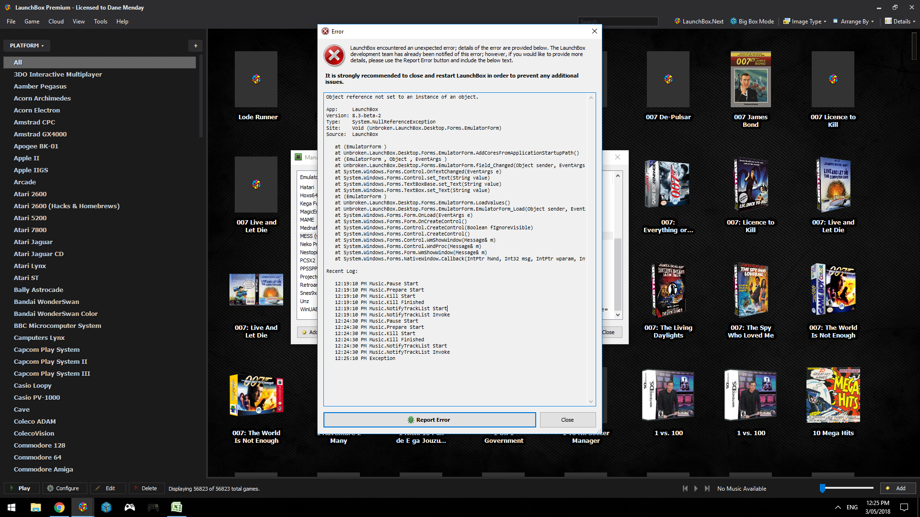Skip to next music track

pyautogui.click(x=707, y=488)
